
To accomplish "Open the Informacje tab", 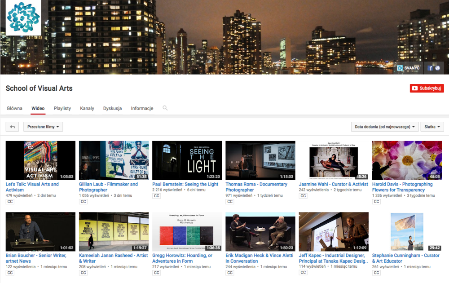I will (x=142, y=108).
